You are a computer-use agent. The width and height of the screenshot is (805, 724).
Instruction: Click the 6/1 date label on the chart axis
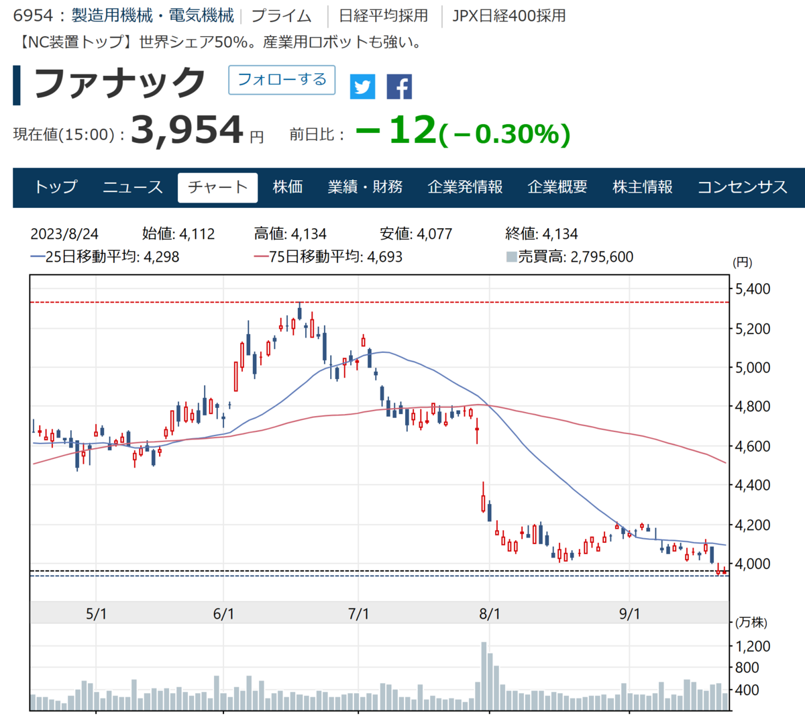[x=223, y=614]
